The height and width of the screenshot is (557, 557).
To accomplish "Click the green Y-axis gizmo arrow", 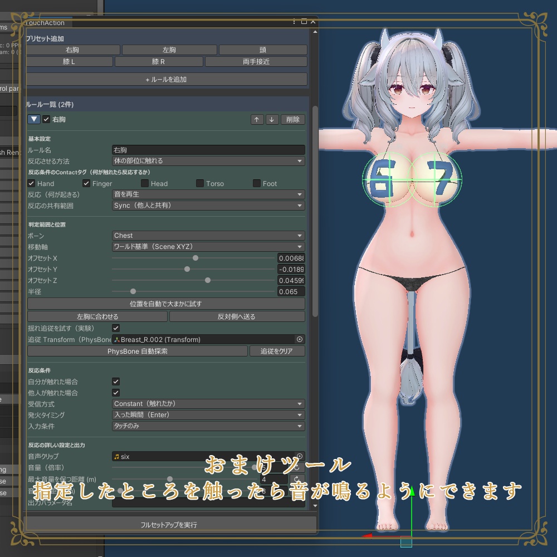I will [x=412, y=491].
